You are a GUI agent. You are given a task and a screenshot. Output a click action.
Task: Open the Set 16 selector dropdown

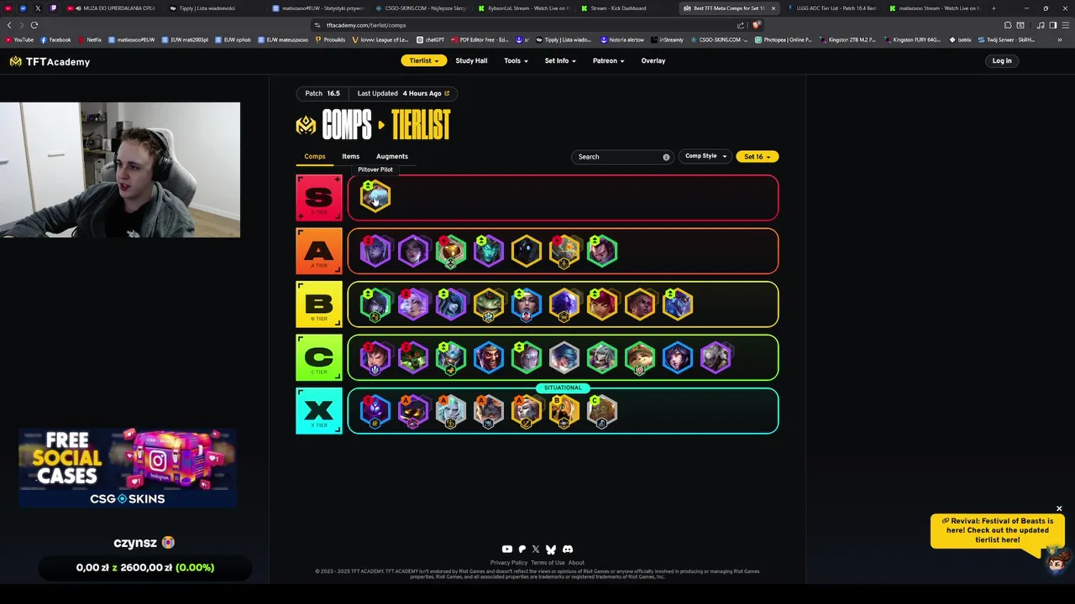pos(757,156)
